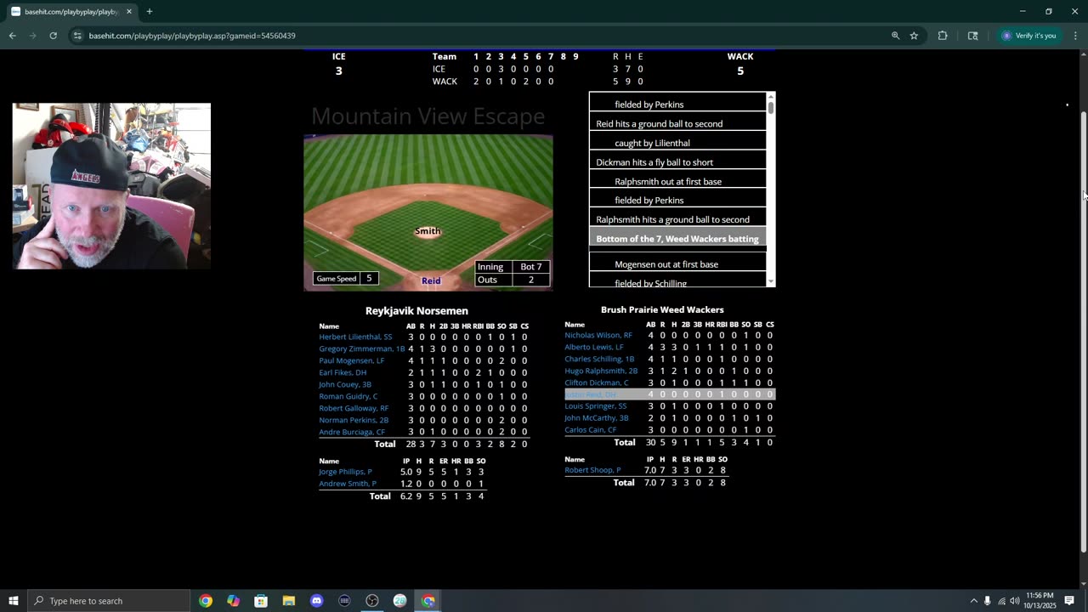This screenshot has width=1088, height=612.
Task: Open the zoom magnifier in address bar
Action: (895, 36)
